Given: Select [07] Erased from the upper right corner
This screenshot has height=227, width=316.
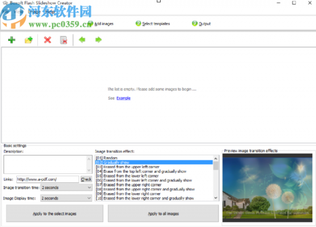Looking at the screenshot, I should pos(154,185).
